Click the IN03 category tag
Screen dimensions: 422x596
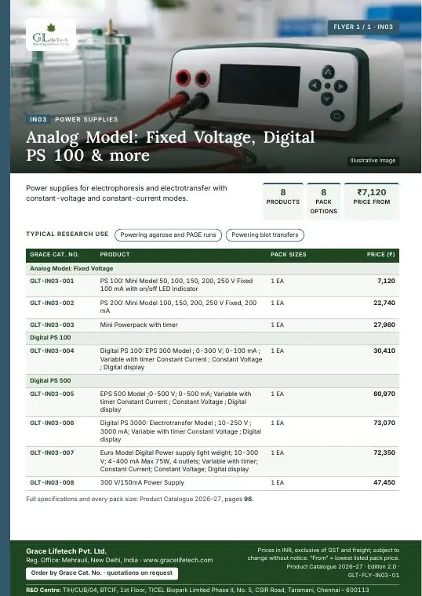pos(38,119)
